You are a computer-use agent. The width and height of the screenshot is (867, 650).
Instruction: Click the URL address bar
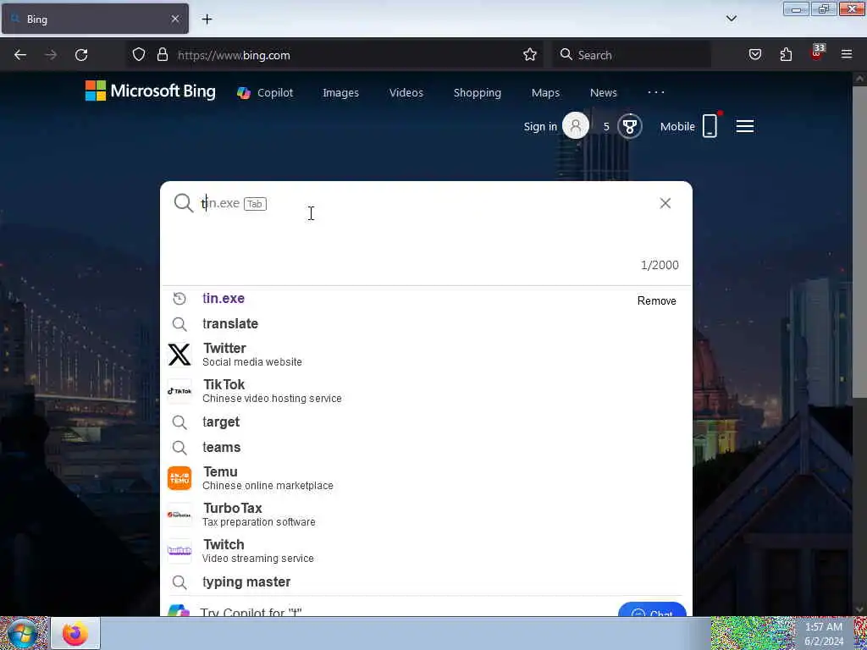click(337, 55)
